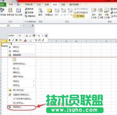Viewport: 117px width, 115px height.
Task: Click Delete comment (删除) in ribbon
Action: (57, 12)
